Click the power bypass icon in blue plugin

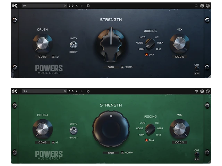[x=208, y=6]
